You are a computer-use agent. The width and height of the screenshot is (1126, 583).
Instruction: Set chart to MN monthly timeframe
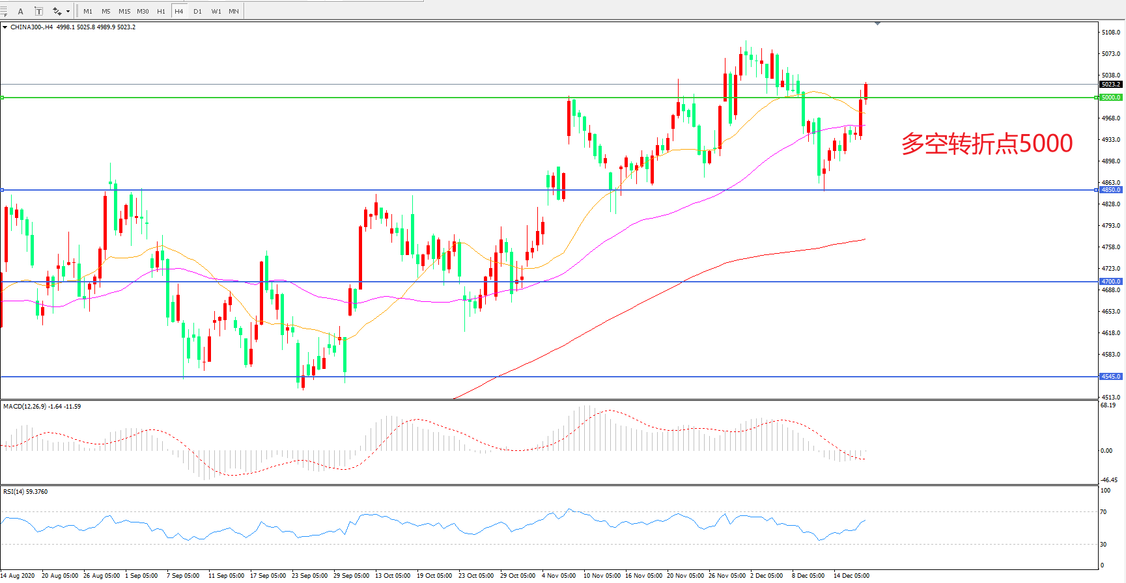(x=233, y=11)
